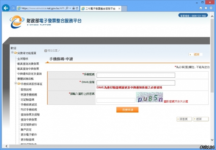Click the bottom 返回 button
The image size is (216, 150).
(201, 119)
